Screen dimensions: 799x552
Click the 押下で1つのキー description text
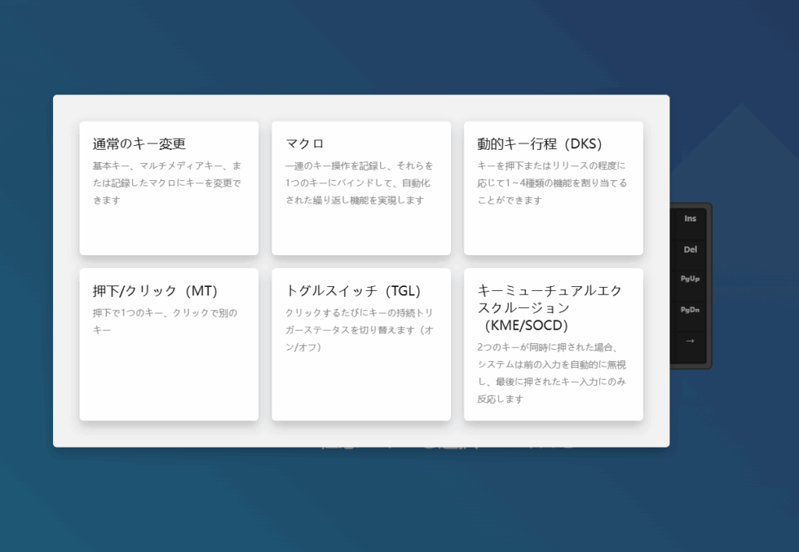[165, 321]
